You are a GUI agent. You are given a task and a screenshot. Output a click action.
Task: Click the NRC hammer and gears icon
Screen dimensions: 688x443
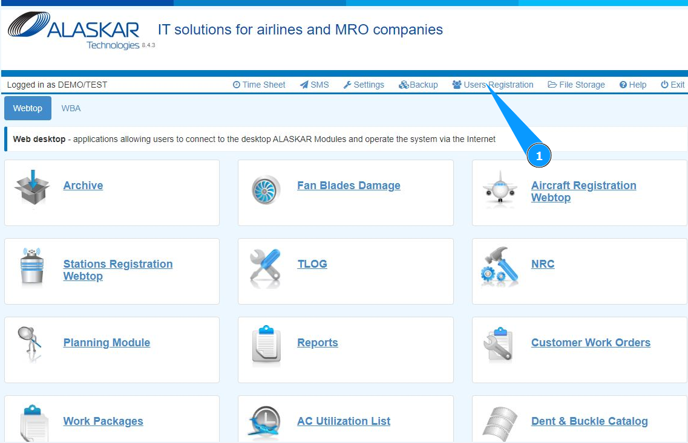tap(500, 267)
